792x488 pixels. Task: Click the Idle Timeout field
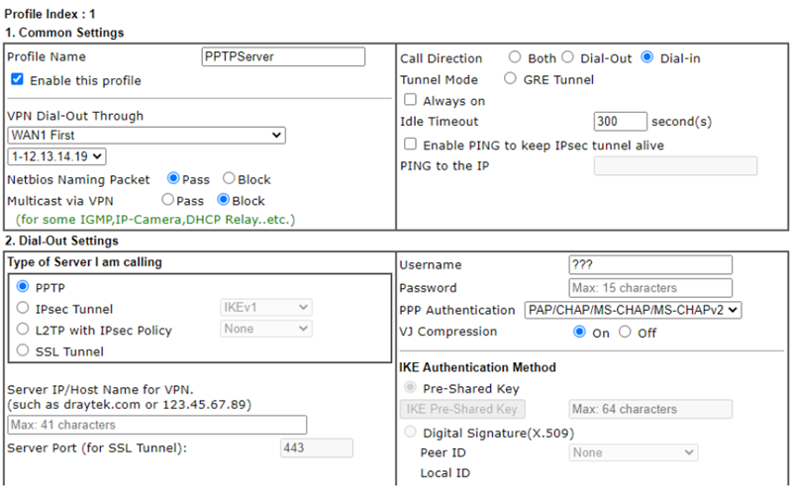(x=620, y=122)
